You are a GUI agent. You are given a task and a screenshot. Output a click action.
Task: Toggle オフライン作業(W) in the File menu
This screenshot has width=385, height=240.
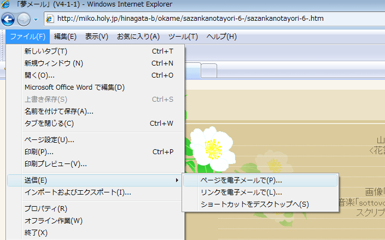click(x=53, y=221)
